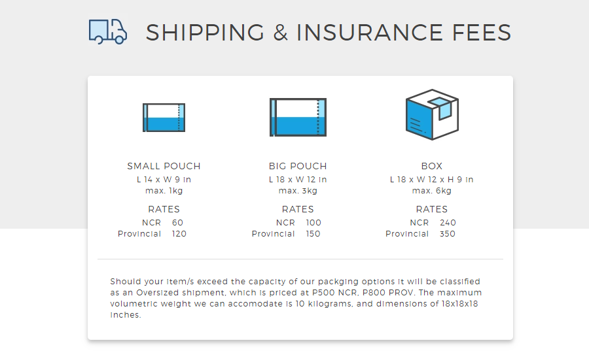
Task: Click the small pouch icon
Action: click(164, 118)
